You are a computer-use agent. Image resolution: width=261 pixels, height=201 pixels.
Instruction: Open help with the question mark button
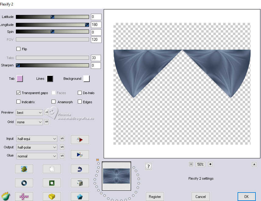pyautogui.click(x=148, y=166)
